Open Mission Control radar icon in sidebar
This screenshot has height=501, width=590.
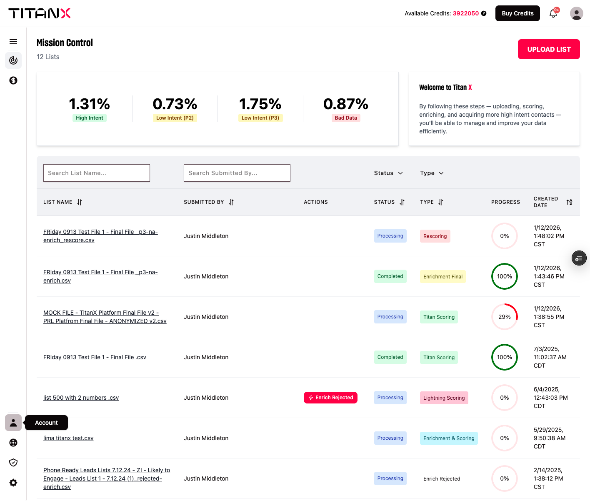tap(13, 60)
